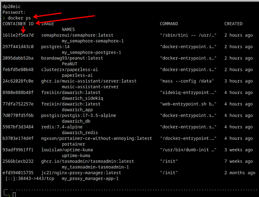
Task: Click image ghcr.io/tasmoadmin/tasmoadmin:latest
Action: click(x=88, y=161)
